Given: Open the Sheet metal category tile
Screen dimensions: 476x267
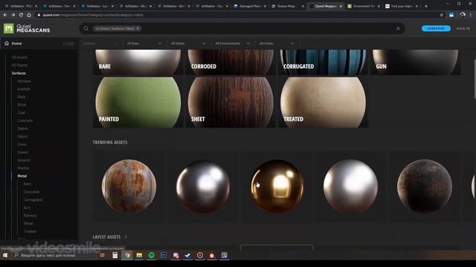Looking at the screenshot, I should (x=231, y=102).
